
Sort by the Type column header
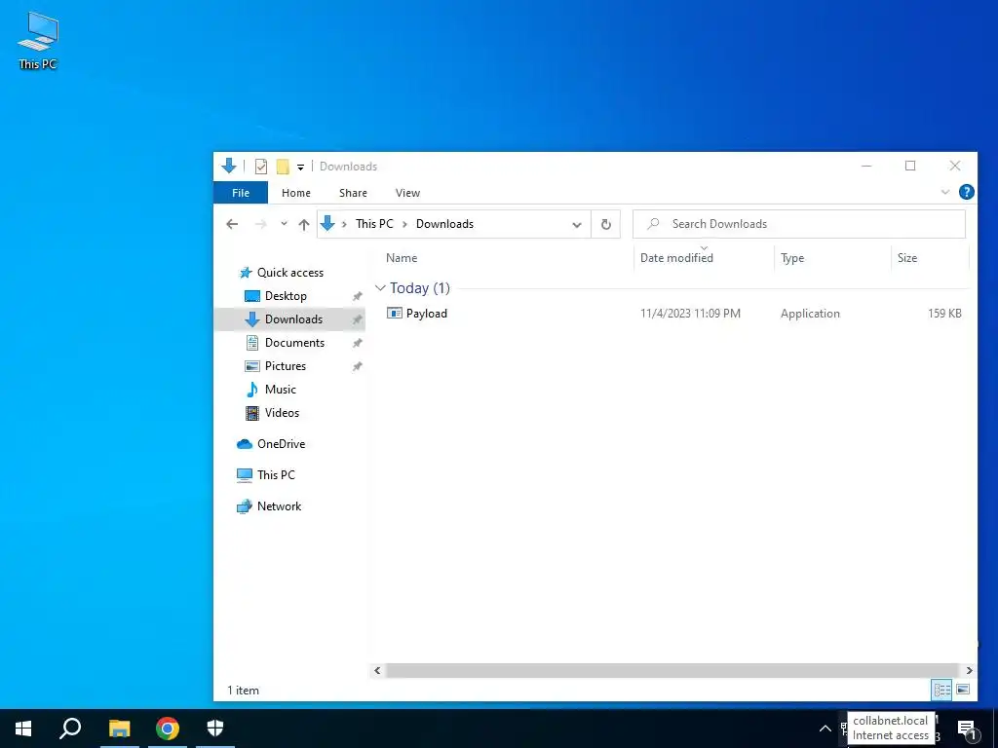(x=792, y=257)
